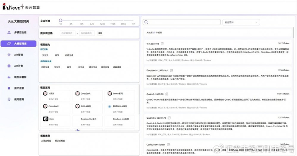Click the search magnifier icon
Image resolution: width=297 pixels, height=156 pixels.
pos(146,22)
